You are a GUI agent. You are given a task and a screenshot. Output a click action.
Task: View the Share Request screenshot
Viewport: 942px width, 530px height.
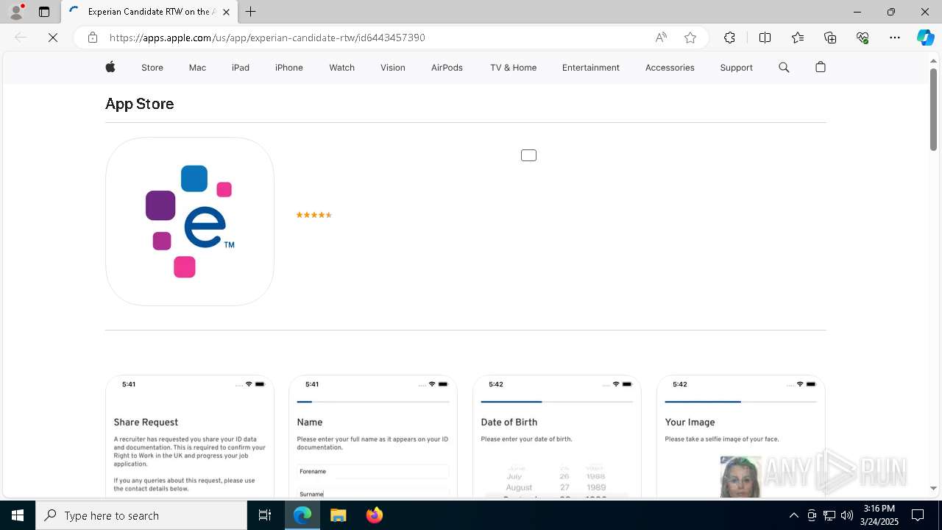click(190, 437)
